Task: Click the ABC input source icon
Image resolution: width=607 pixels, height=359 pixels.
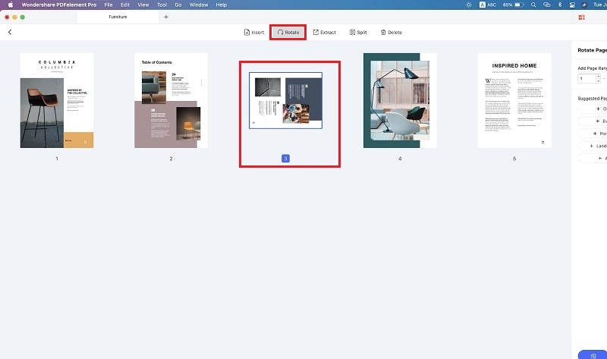Action: 488,5
